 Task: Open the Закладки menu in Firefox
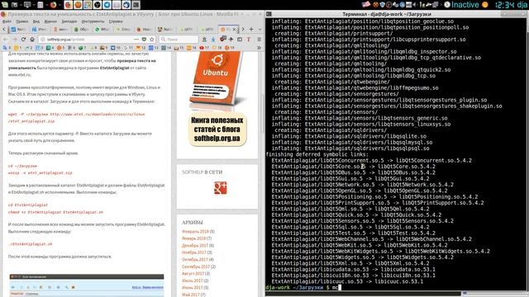coord(69,21)
